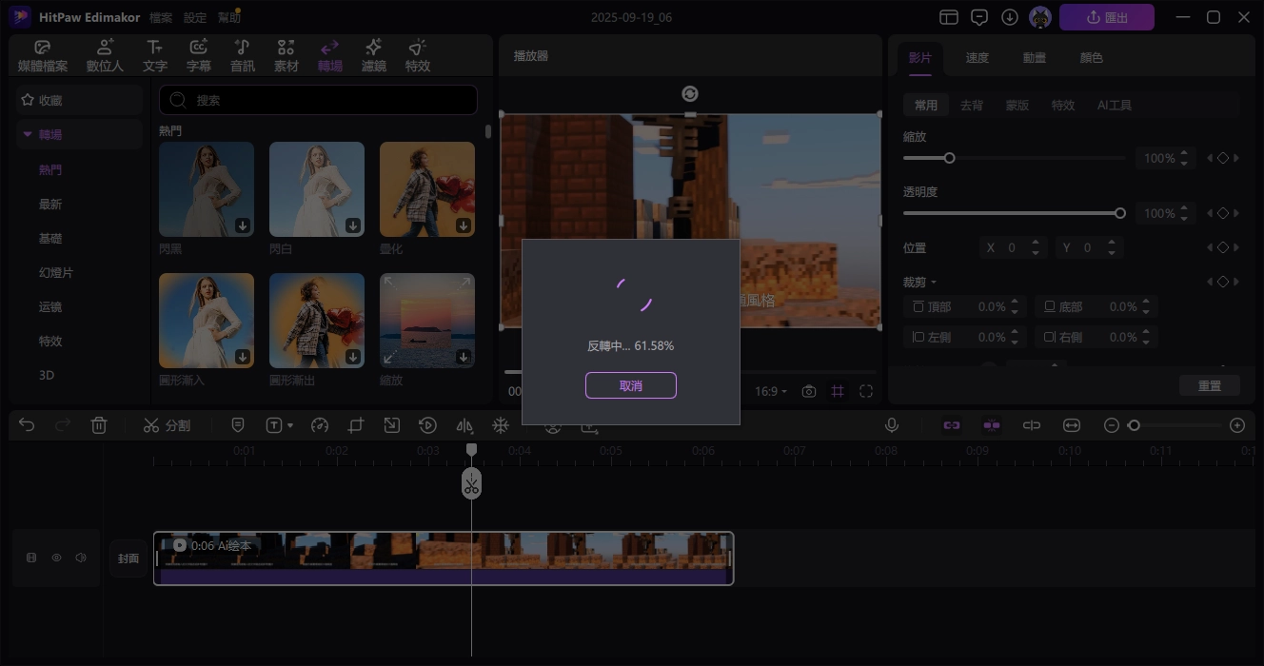
Task: Select the 分割 split scissors tool
Action: pyautogui.click(x=167, y=425)
